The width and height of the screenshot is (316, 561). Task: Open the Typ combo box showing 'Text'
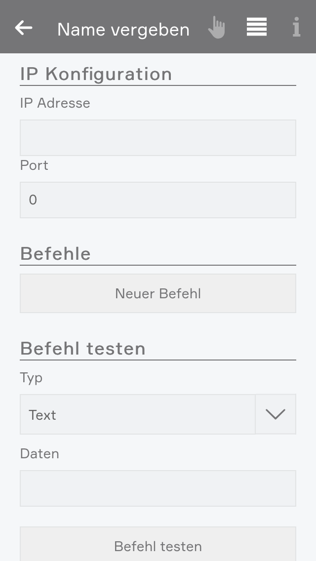[x=137, y=415]
